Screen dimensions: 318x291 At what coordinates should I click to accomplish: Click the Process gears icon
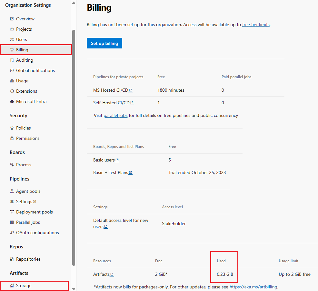12,165
